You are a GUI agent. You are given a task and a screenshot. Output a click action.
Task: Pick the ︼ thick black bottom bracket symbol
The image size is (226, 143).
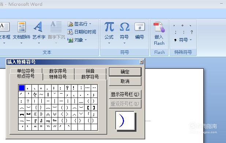pyautogui.click(x=29, y=114)
